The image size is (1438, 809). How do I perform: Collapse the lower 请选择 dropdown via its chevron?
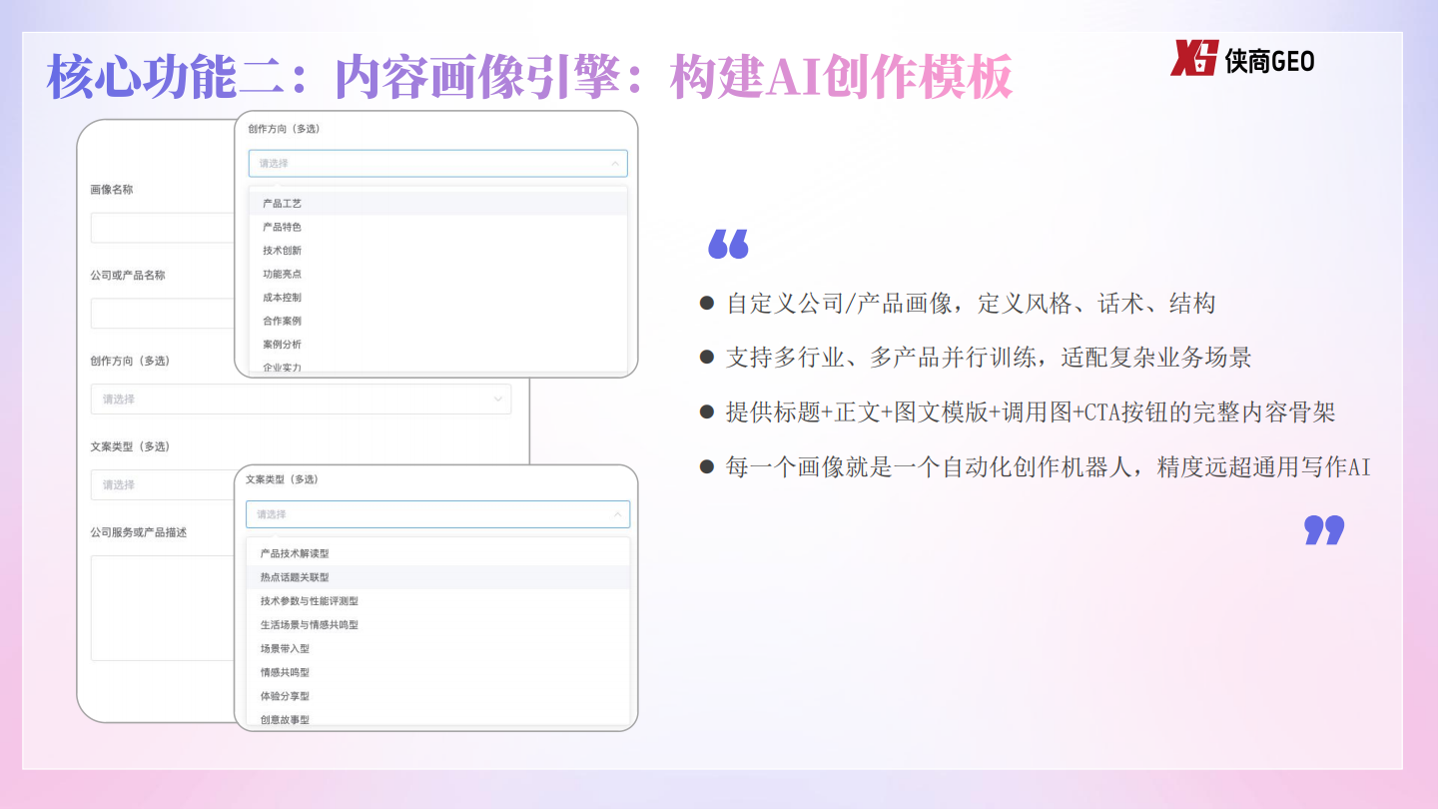[x=619, y=513]
